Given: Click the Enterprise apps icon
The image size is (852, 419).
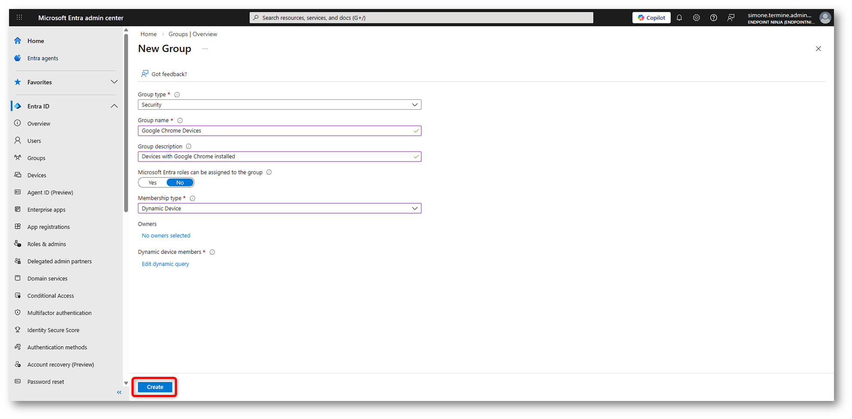Looking at the screenshot, I should tap(18, 209).
